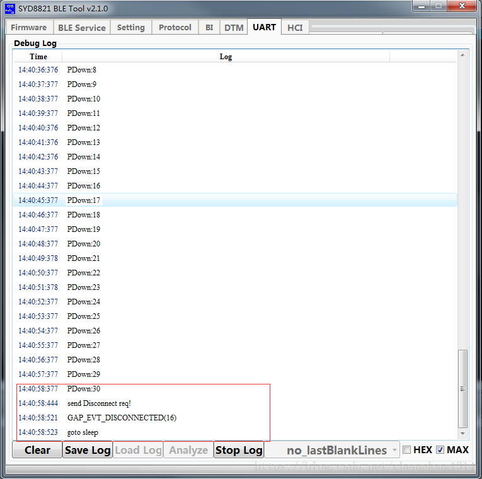The image size is (482, 479).
Task: Select the 'goto sleep' log entry
Action: click(x=235, y=432)
